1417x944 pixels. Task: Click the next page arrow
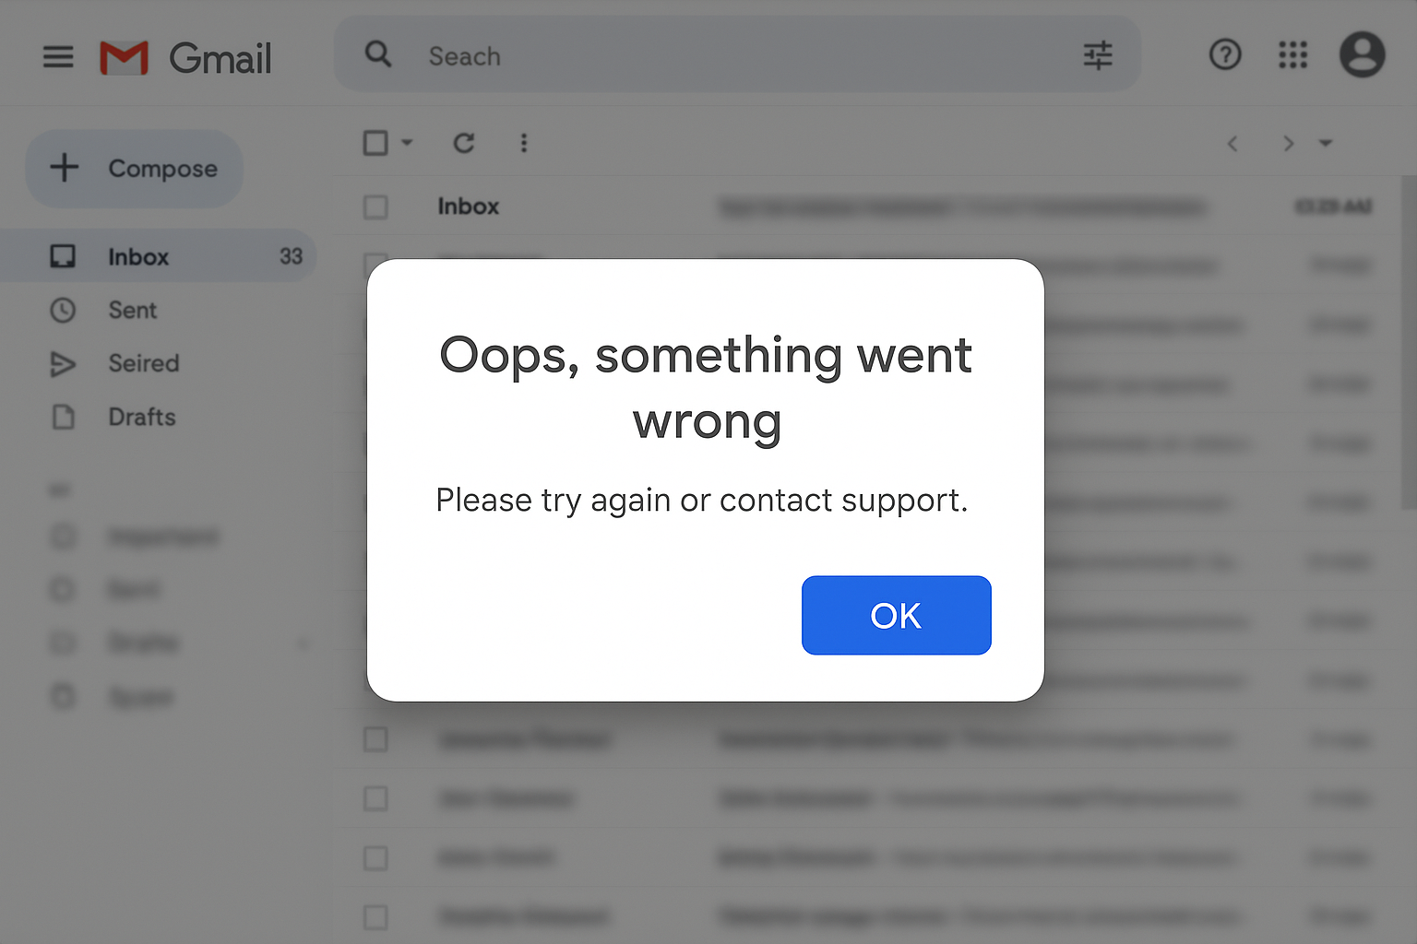click(1288, 143)
